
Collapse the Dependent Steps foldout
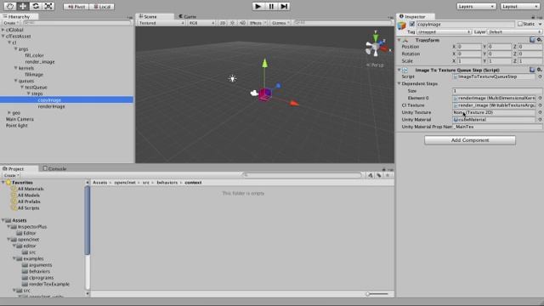click(399, 83)
